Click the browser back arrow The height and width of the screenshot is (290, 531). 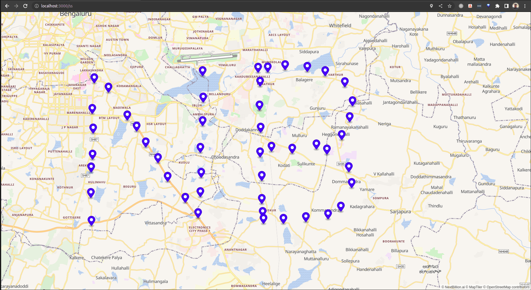tap(7, 6)
